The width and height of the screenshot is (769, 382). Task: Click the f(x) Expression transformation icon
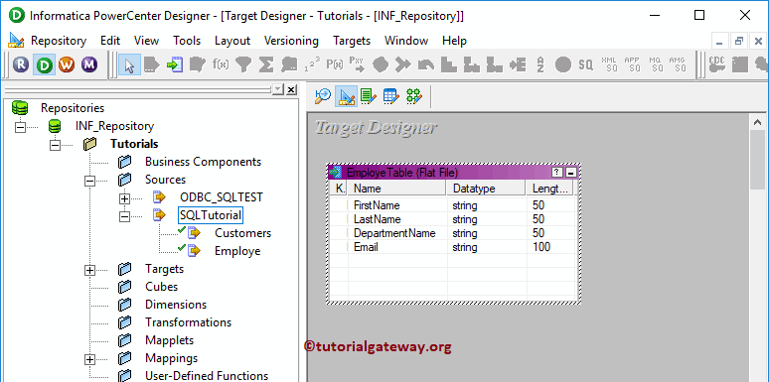221,64
